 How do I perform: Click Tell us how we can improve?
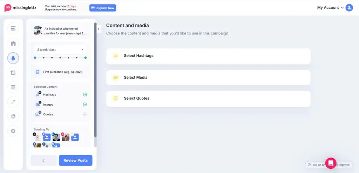328,165
